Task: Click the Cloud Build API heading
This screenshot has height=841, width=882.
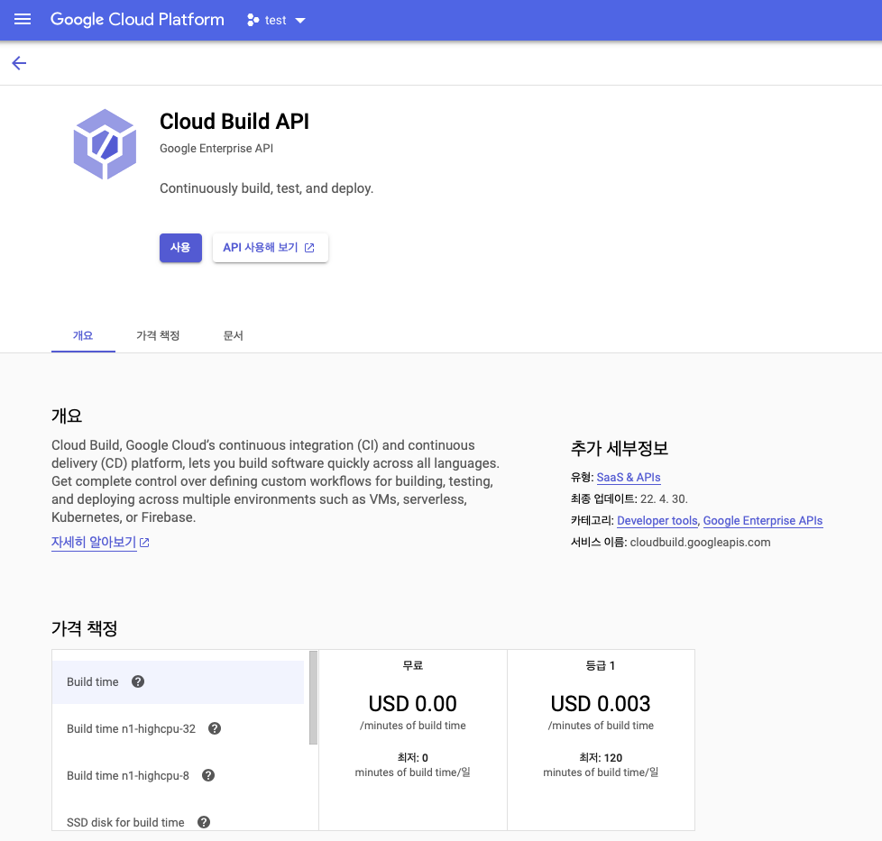Action: click(x=234, y=122)
